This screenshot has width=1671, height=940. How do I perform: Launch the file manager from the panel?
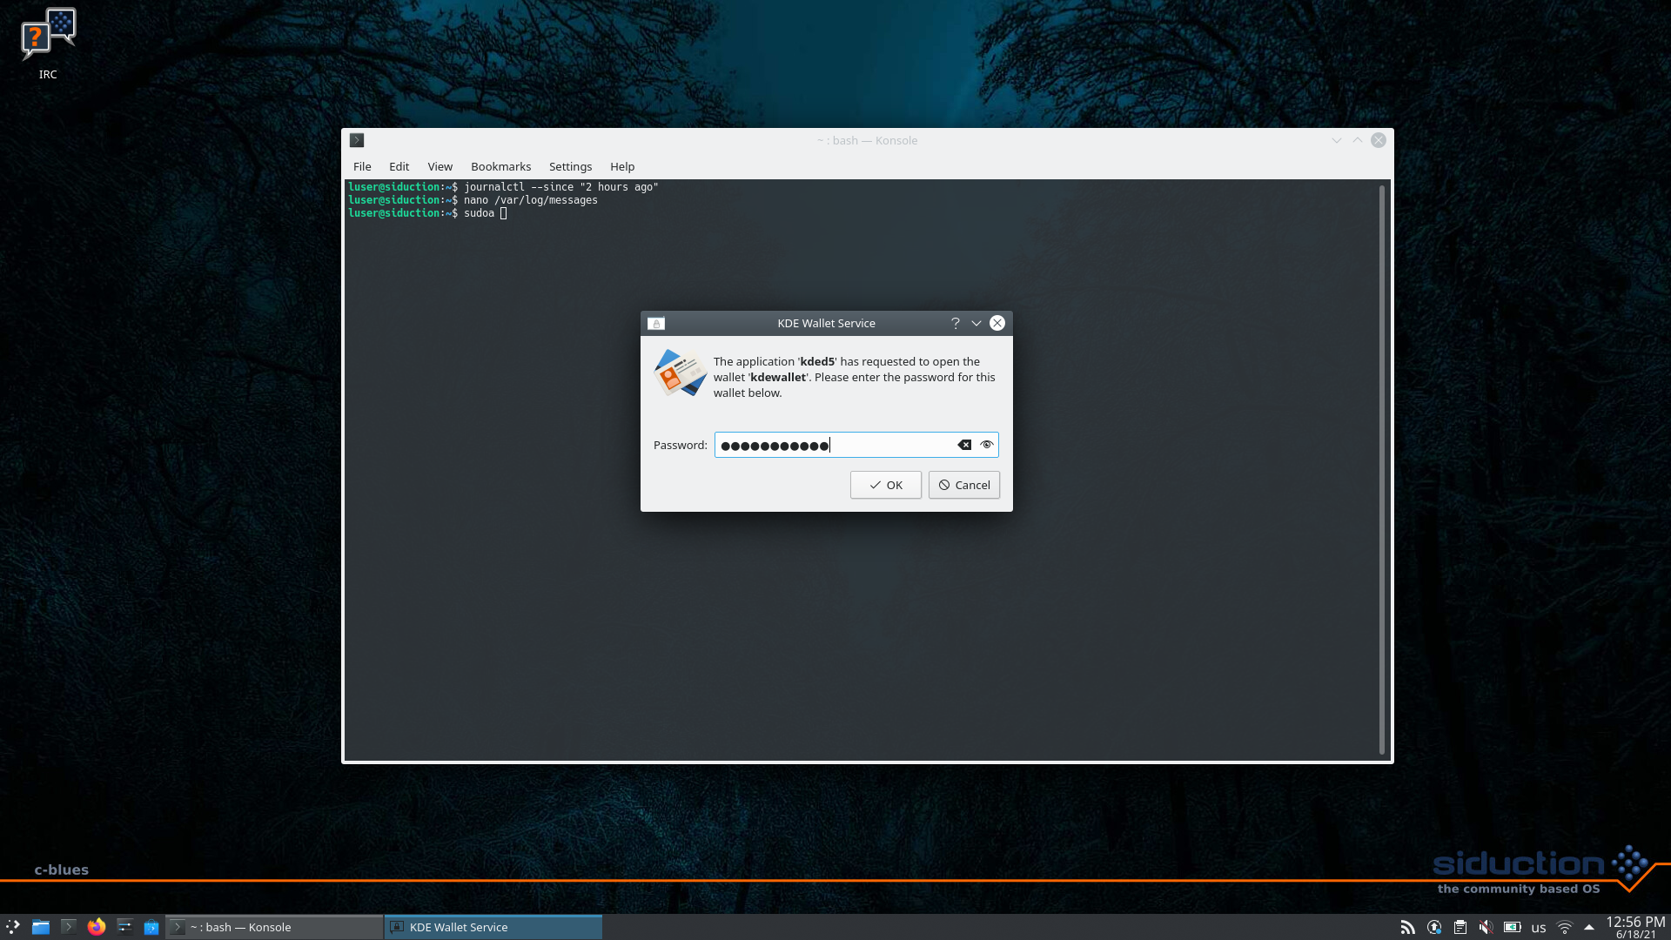[41, 927]
